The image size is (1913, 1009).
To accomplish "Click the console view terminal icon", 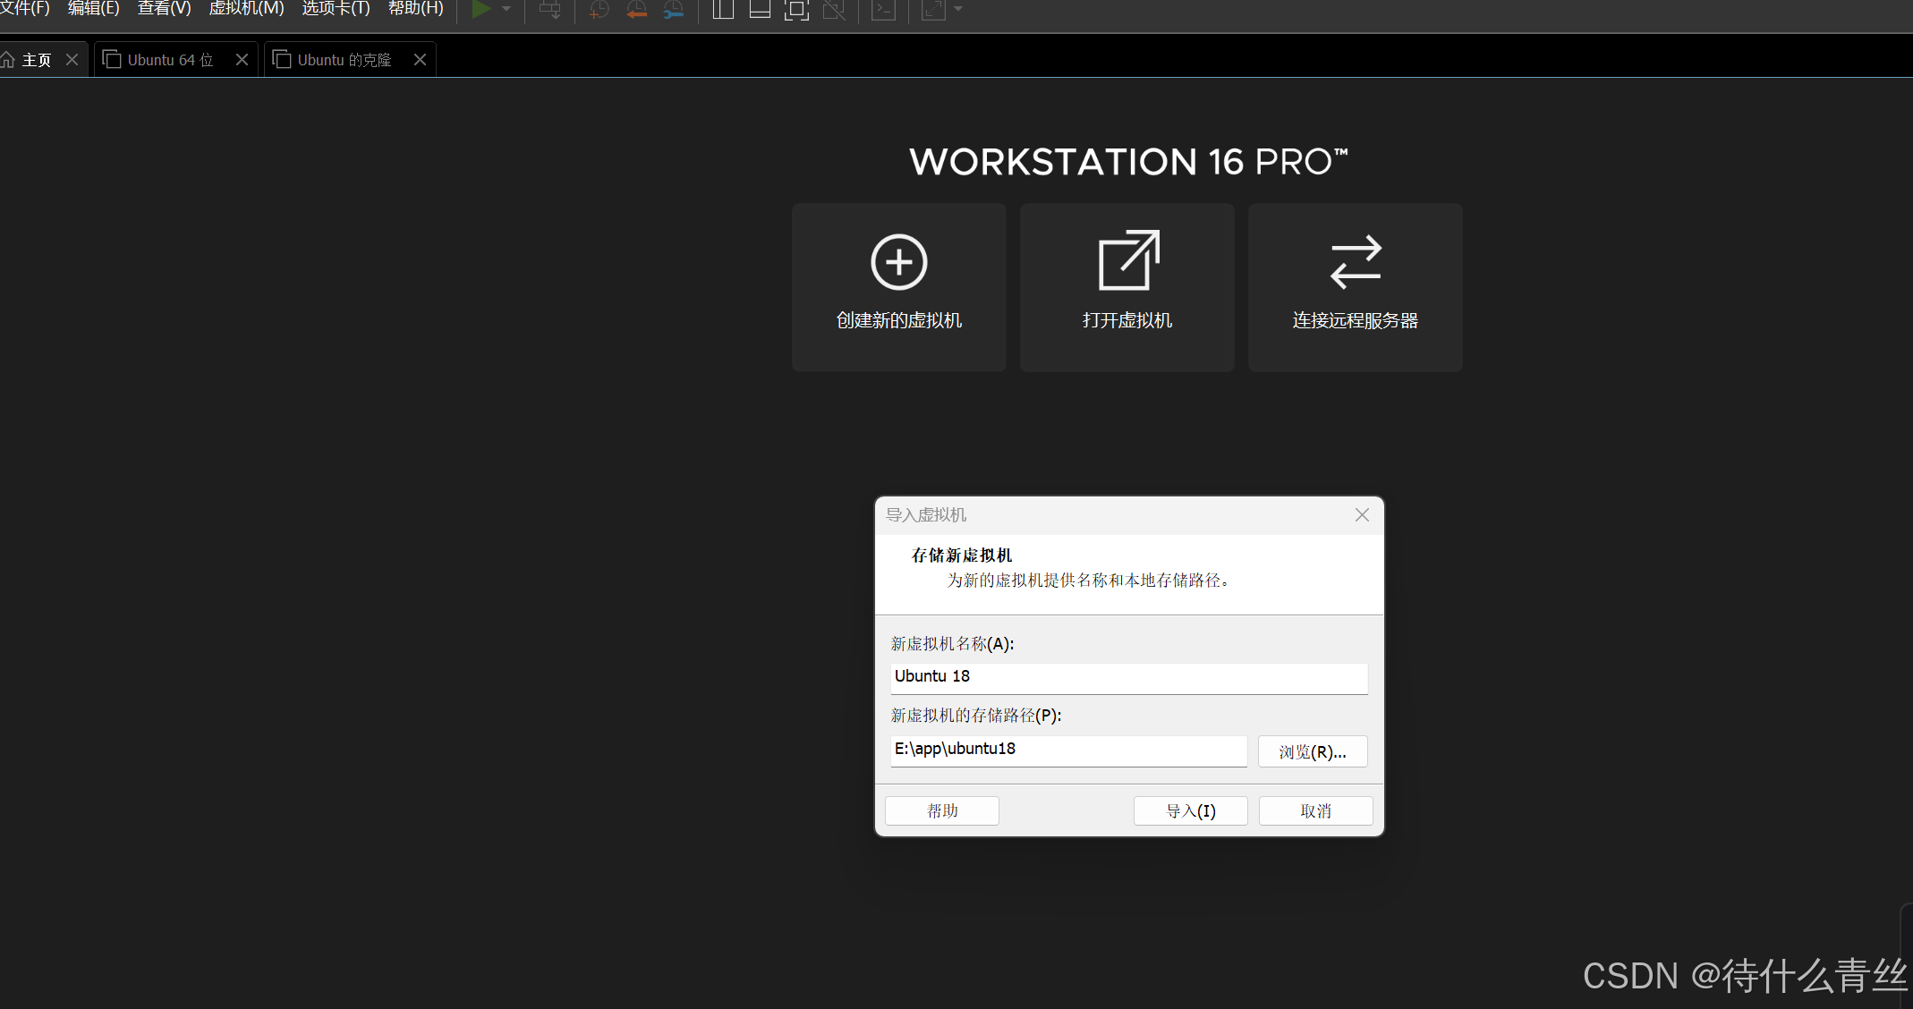I will click(883, 10).
